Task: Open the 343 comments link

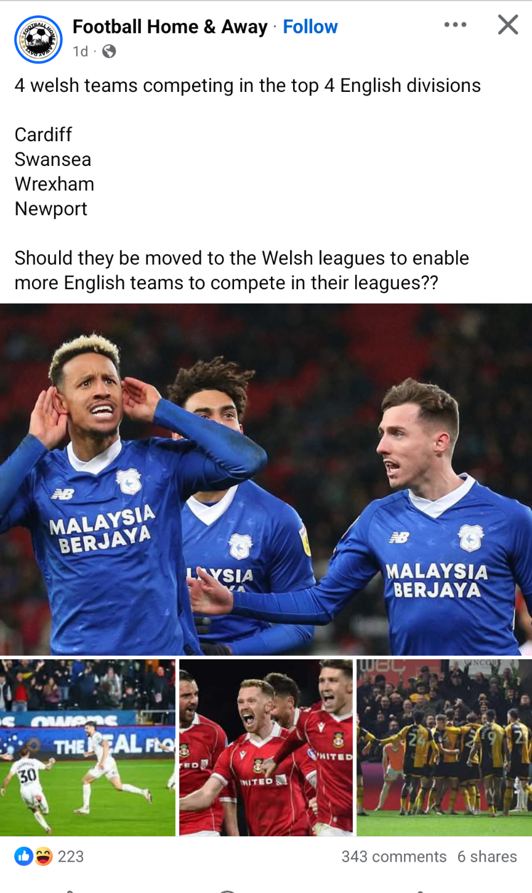Action: (x=394, y=857)
